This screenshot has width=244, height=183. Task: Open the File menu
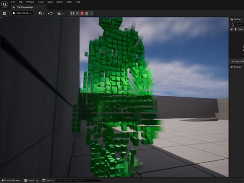pyautogui.click(x=13, y=2)
